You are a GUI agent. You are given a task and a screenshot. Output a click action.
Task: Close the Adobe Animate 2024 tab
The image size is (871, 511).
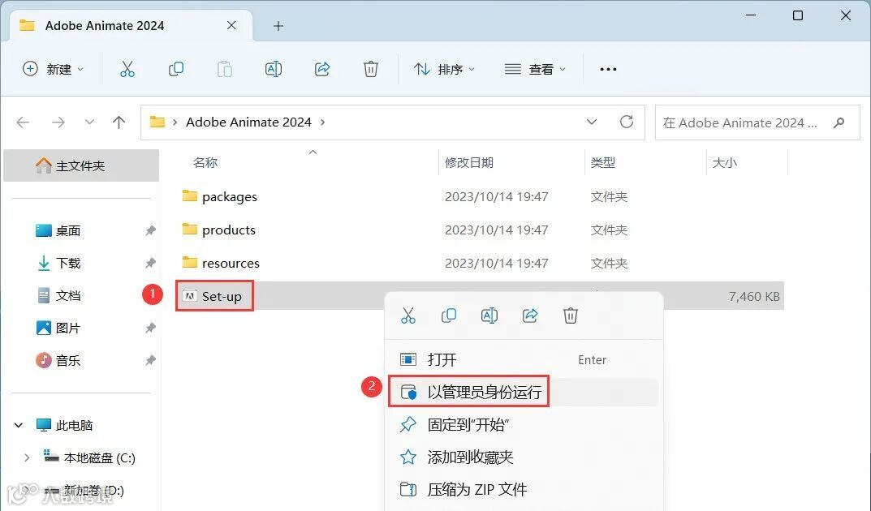(231, 25)
